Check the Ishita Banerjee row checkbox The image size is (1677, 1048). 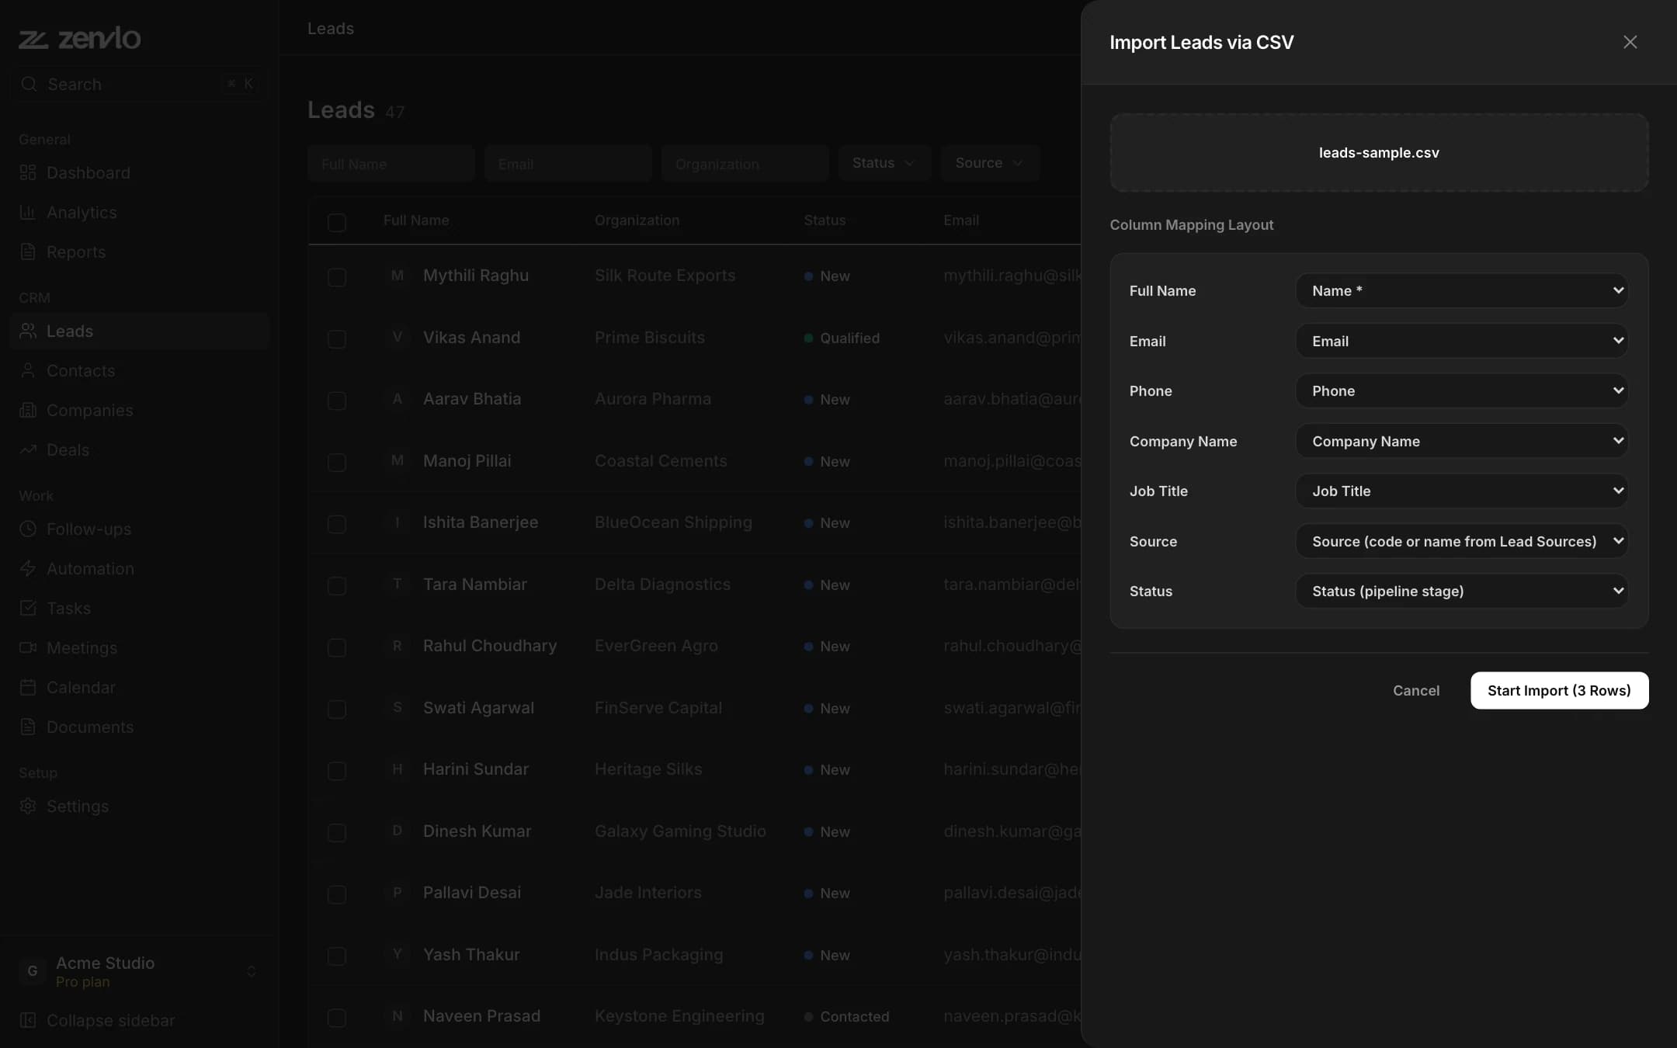(336, 523)
